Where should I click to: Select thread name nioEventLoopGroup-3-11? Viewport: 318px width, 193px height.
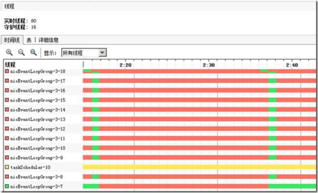click(38, 139)
